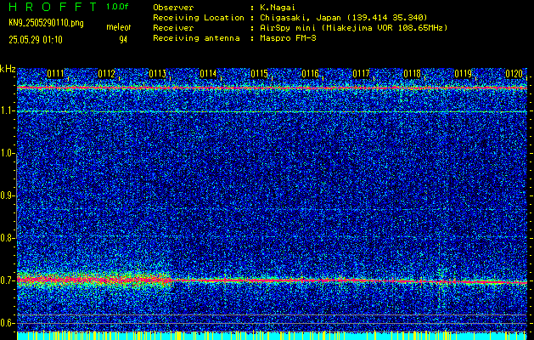Click the 0116 time marker
This screenshot has width=534, height=340.
pyautogui.click(x=310, y=74)
